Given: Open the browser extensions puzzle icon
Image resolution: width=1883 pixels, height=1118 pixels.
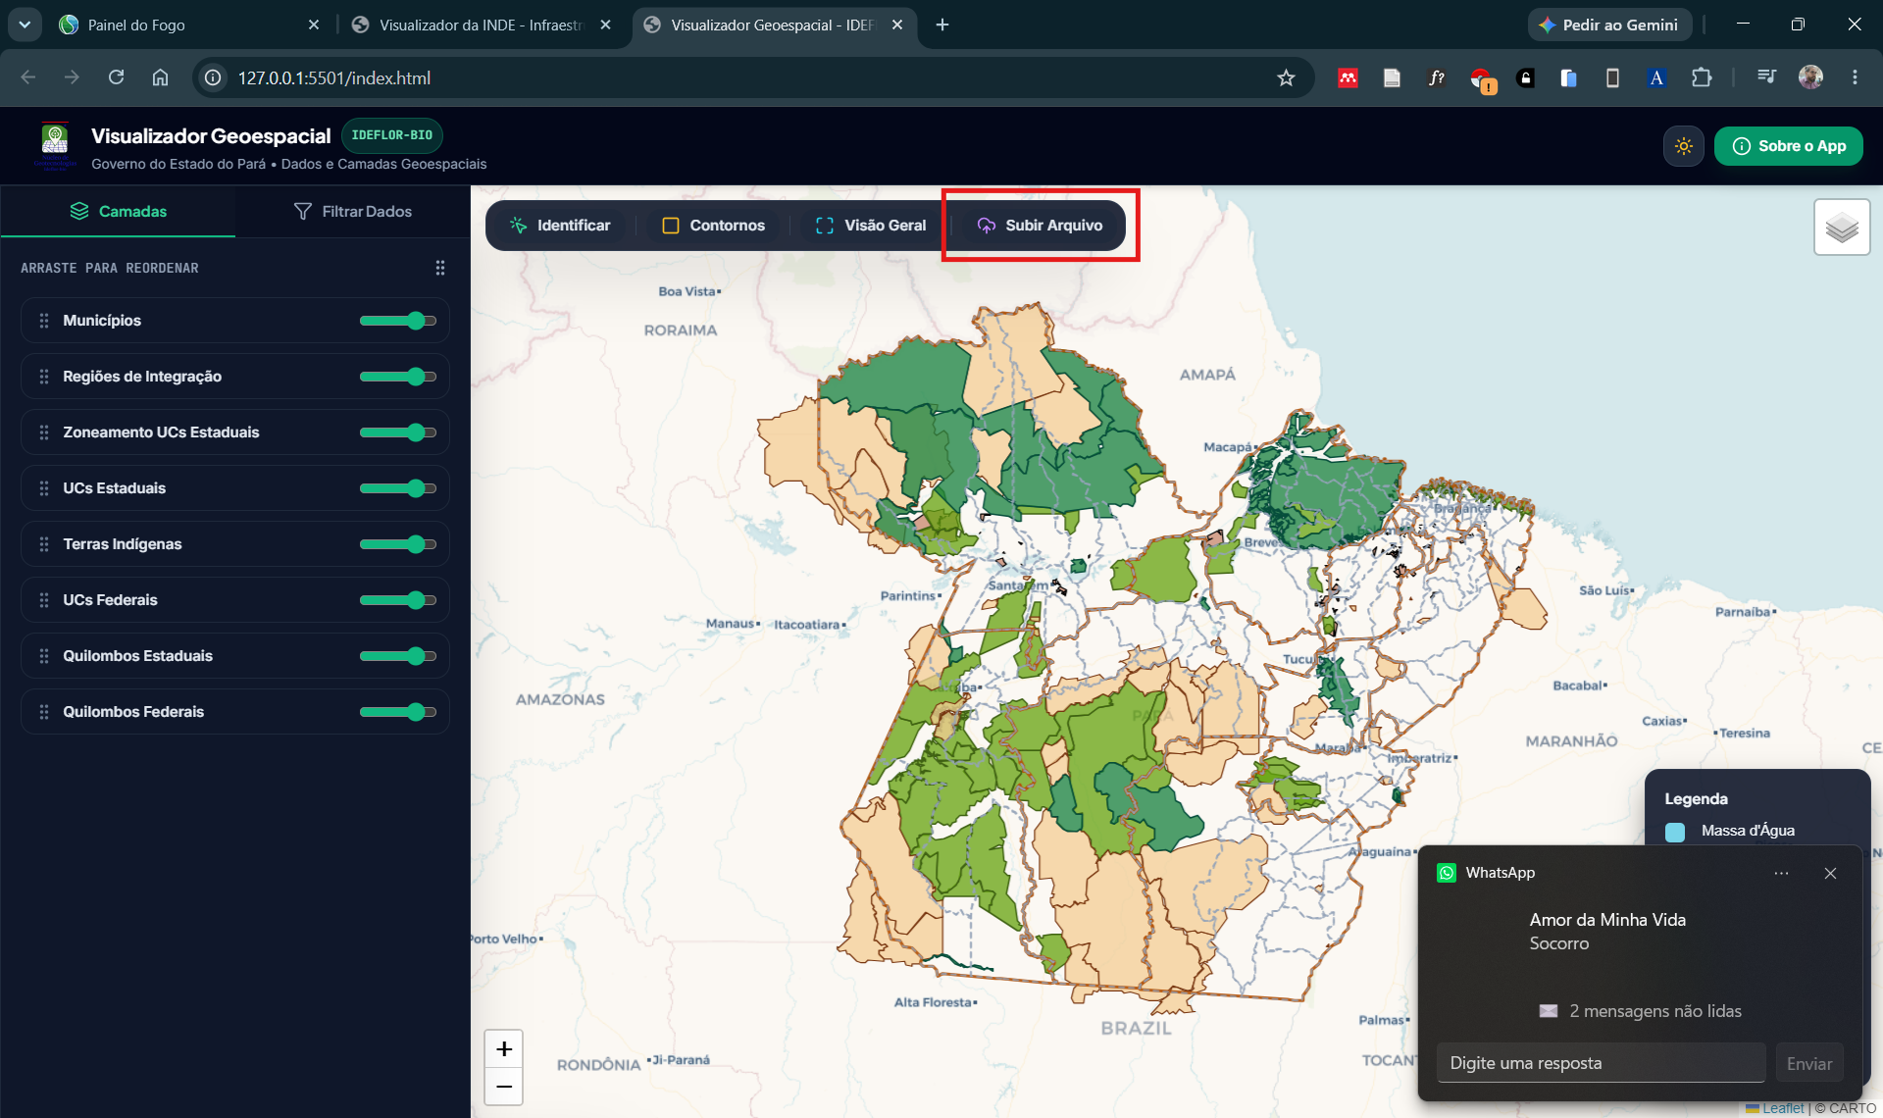Looking at the screenshot, I should pos(1702,77).
